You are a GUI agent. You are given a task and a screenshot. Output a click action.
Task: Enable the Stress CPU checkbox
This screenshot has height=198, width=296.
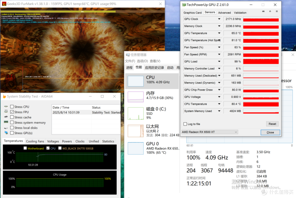click(12, 107)
